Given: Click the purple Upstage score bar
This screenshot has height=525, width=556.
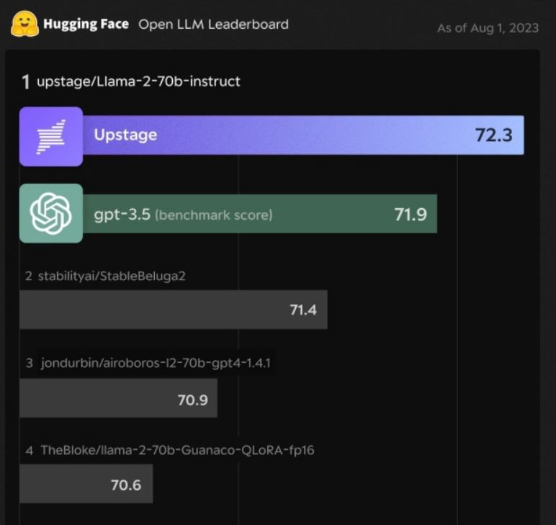Looking at the screenshot, I should click(x=303, y=135).
